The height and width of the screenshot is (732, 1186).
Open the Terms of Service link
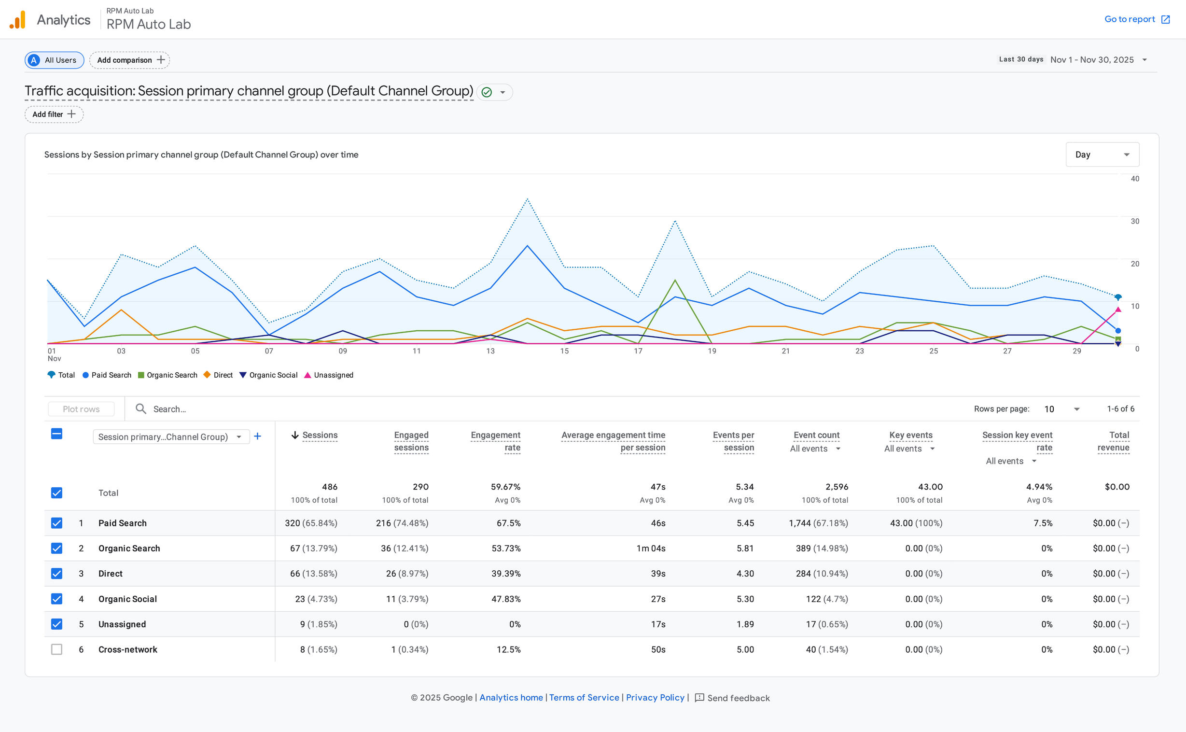coord(584,697)
